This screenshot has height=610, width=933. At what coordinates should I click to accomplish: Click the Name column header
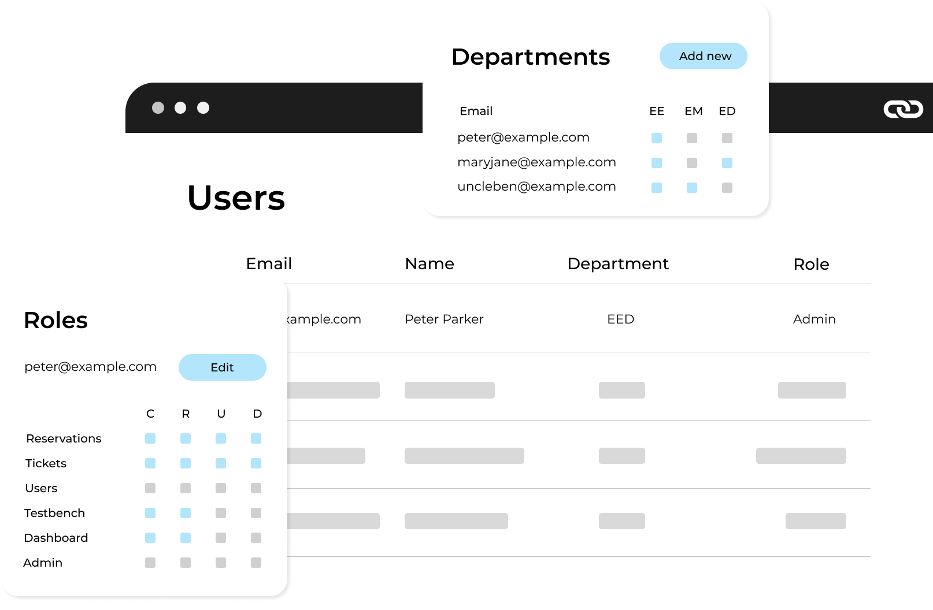pos(430,264)
